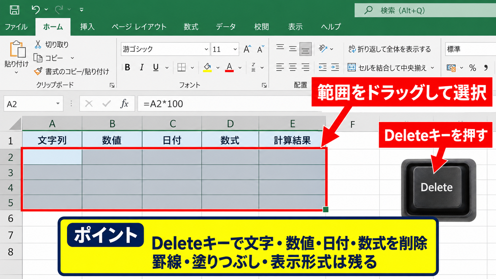Select the Format Painter brush icon
Image resolution: width=496 pixels, height=279 pixels.
click(38, 71)
